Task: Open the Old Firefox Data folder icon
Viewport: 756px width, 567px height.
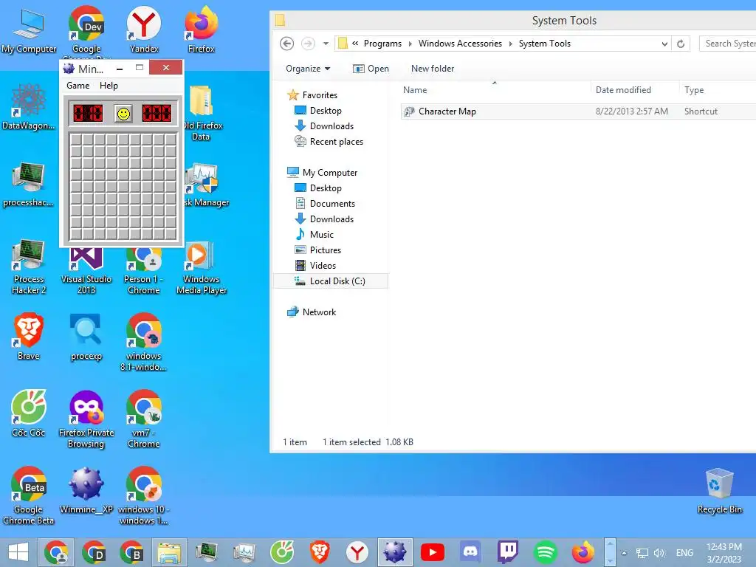Action: 202,113
